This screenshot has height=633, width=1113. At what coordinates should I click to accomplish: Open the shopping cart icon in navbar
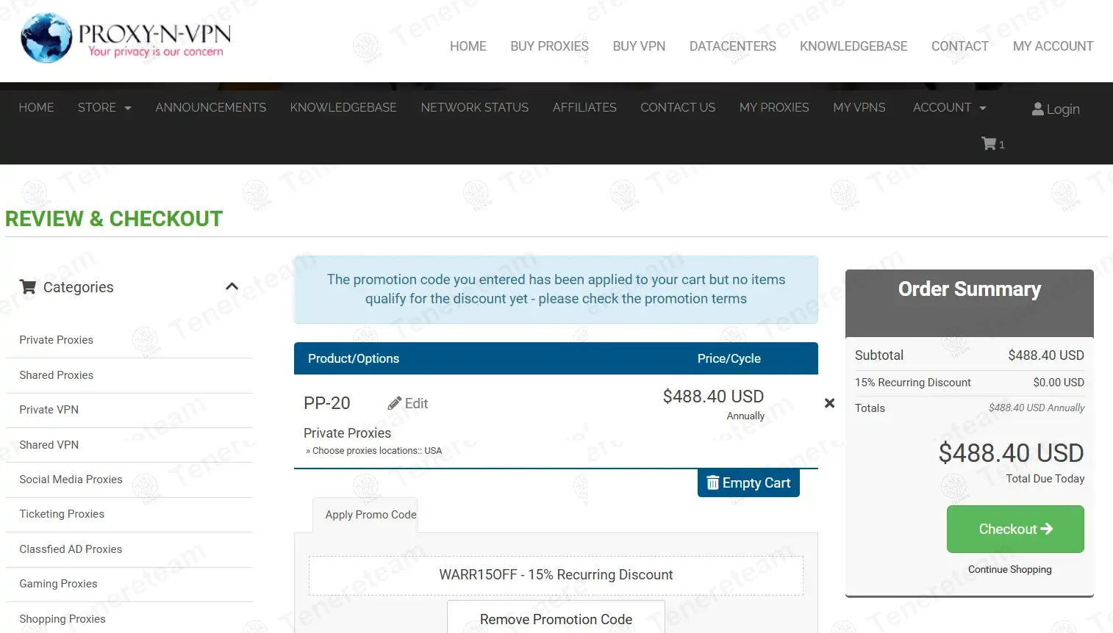point(992,144)
